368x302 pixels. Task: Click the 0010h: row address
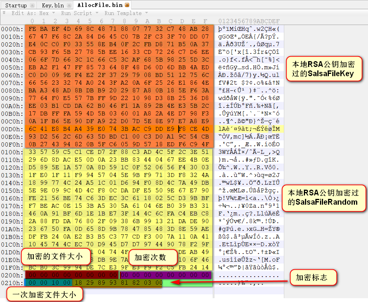pyautogui.click(x=12, y=37)
